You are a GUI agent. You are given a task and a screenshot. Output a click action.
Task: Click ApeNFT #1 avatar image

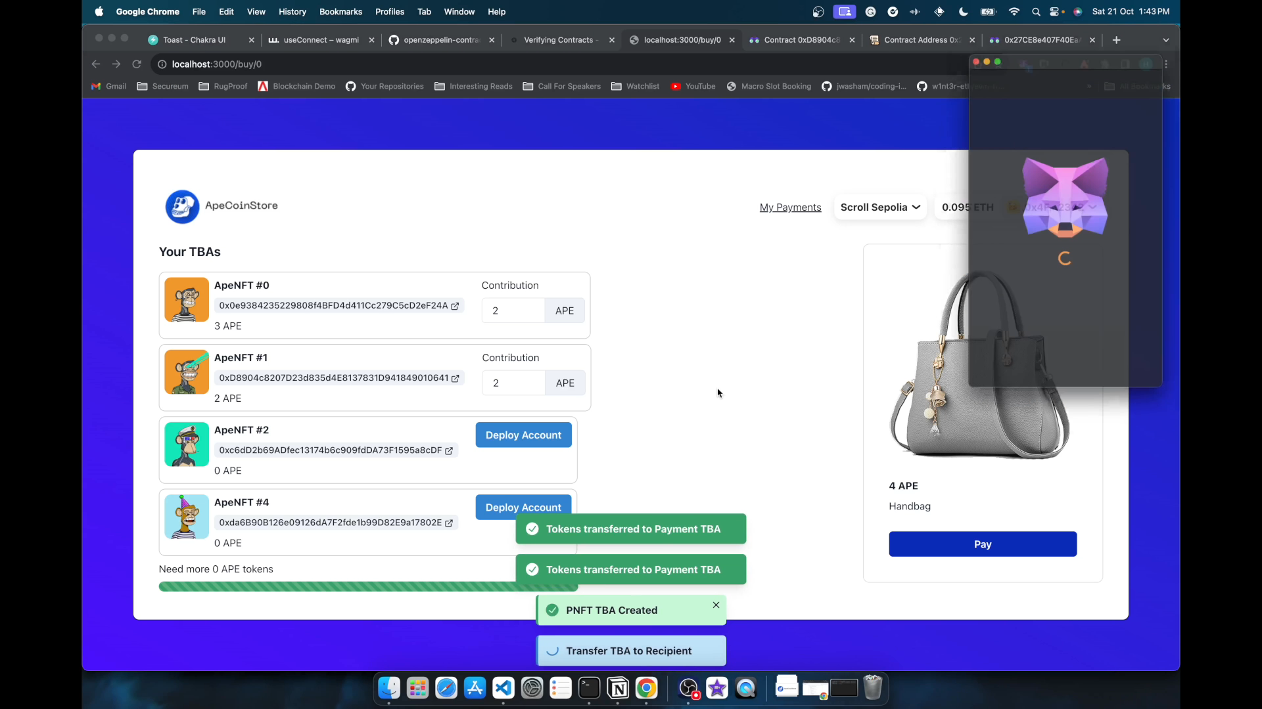(x=187, y=372)
